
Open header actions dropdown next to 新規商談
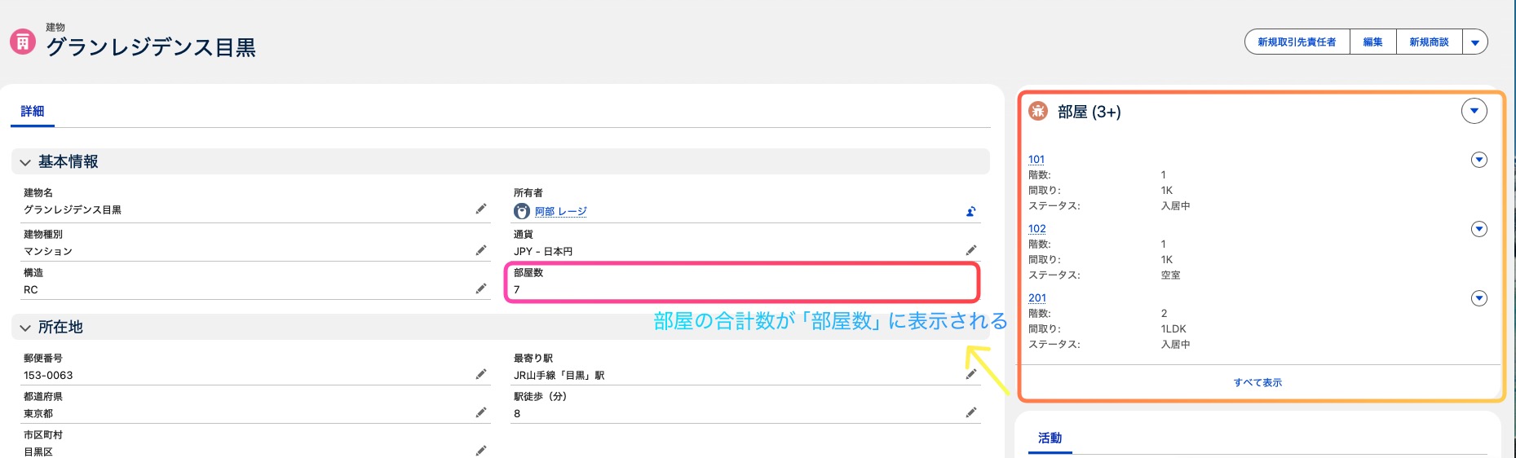[1475, 42]
